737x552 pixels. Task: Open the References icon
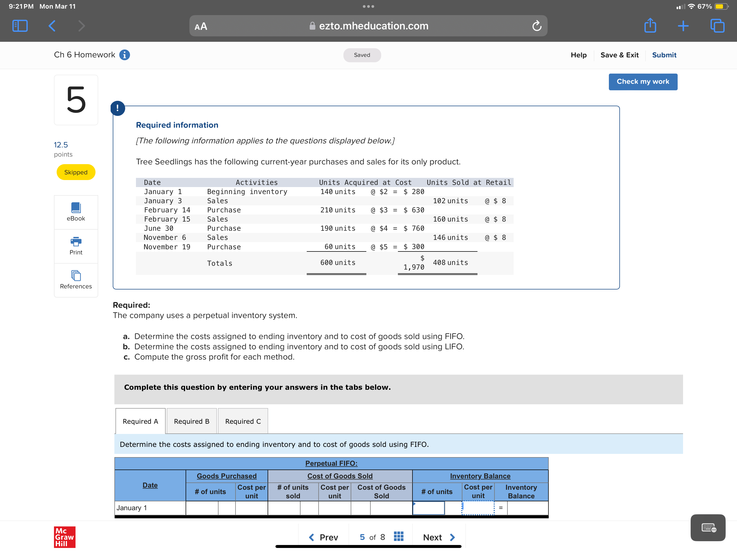(76, 276)
